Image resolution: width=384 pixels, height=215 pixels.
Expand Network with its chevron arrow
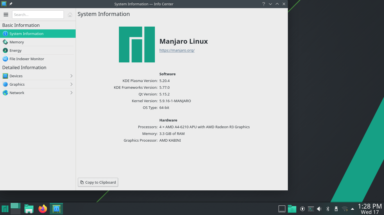(71, 93)
